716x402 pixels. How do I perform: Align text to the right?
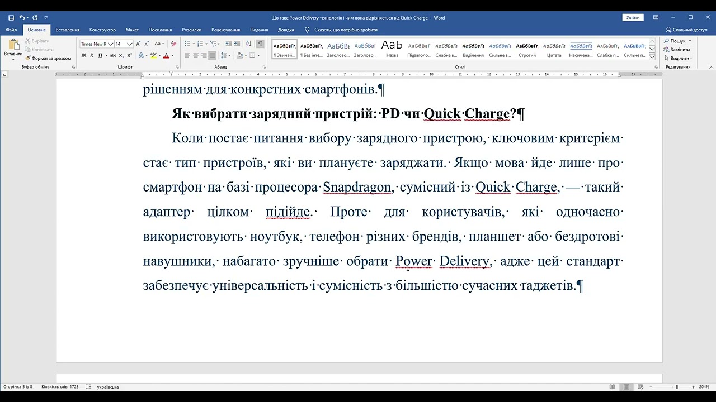[x=204, y=55]
